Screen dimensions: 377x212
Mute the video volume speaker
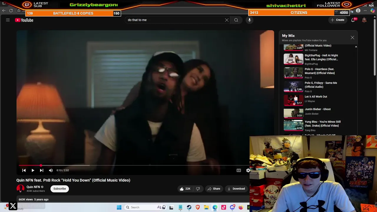51,170
